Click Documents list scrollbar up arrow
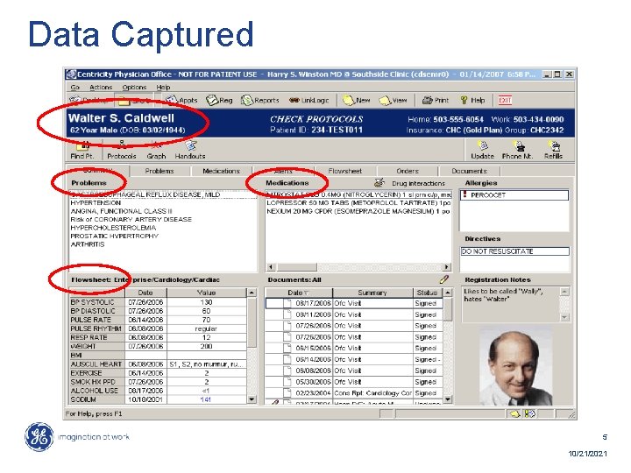Screen dimensions: 631x473 [448, 293]
